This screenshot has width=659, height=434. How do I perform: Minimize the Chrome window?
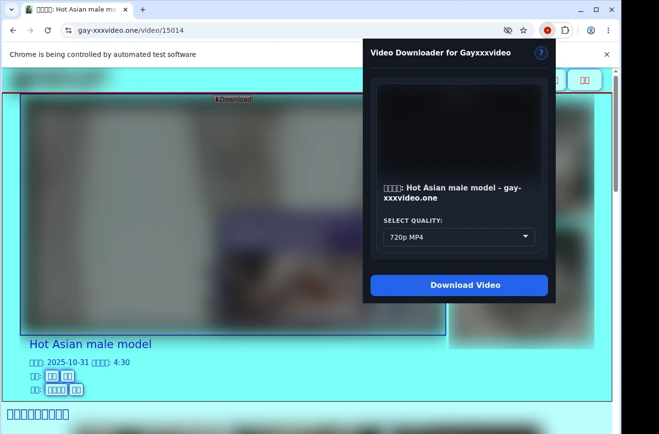pyautogui.click(x=581, y=10)
